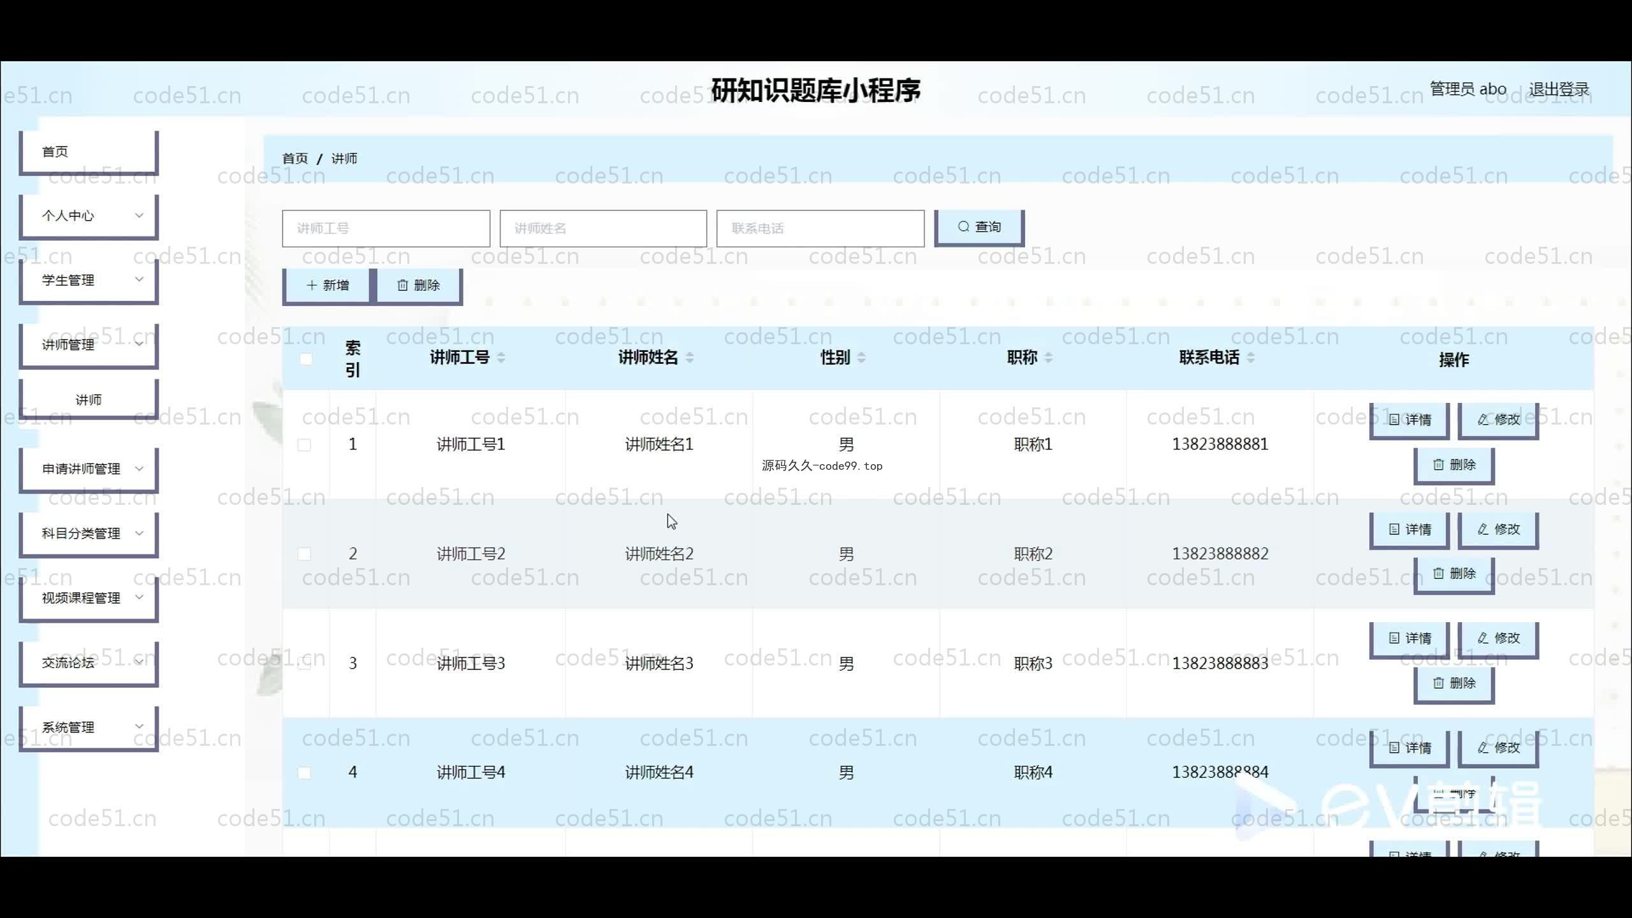
Task: Check the checkbox for row 讲师工号4
Action: 305,773
